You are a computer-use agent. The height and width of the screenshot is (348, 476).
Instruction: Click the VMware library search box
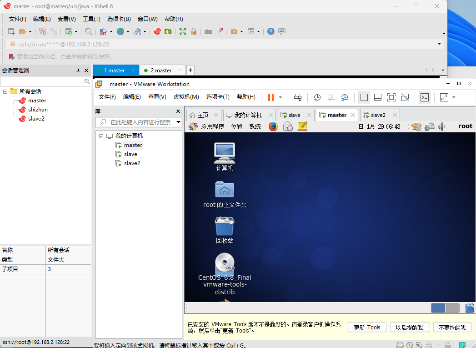pyautogui.click(x=138, y=122)
